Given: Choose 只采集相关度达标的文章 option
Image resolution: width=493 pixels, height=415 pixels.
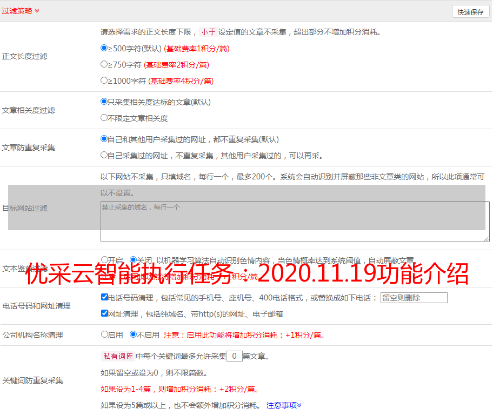Looking at the screenshot, I should 104,101.
